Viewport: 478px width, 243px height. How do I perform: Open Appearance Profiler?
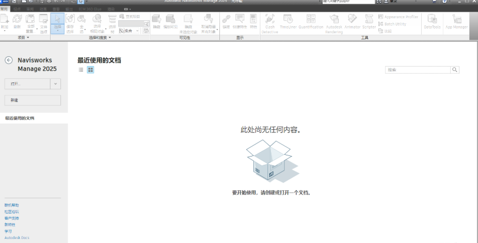click(401, 17)
